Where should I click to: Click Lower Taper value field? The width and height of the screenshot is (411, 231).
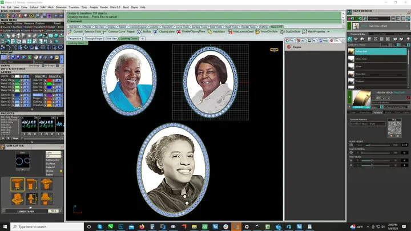[x=54, y=211]
